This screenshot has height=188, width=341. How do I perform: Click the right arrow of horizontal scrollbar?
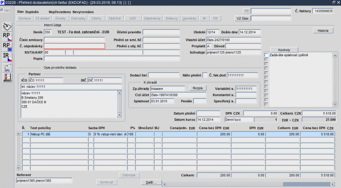pyautogui.click(x=332, y=184)
